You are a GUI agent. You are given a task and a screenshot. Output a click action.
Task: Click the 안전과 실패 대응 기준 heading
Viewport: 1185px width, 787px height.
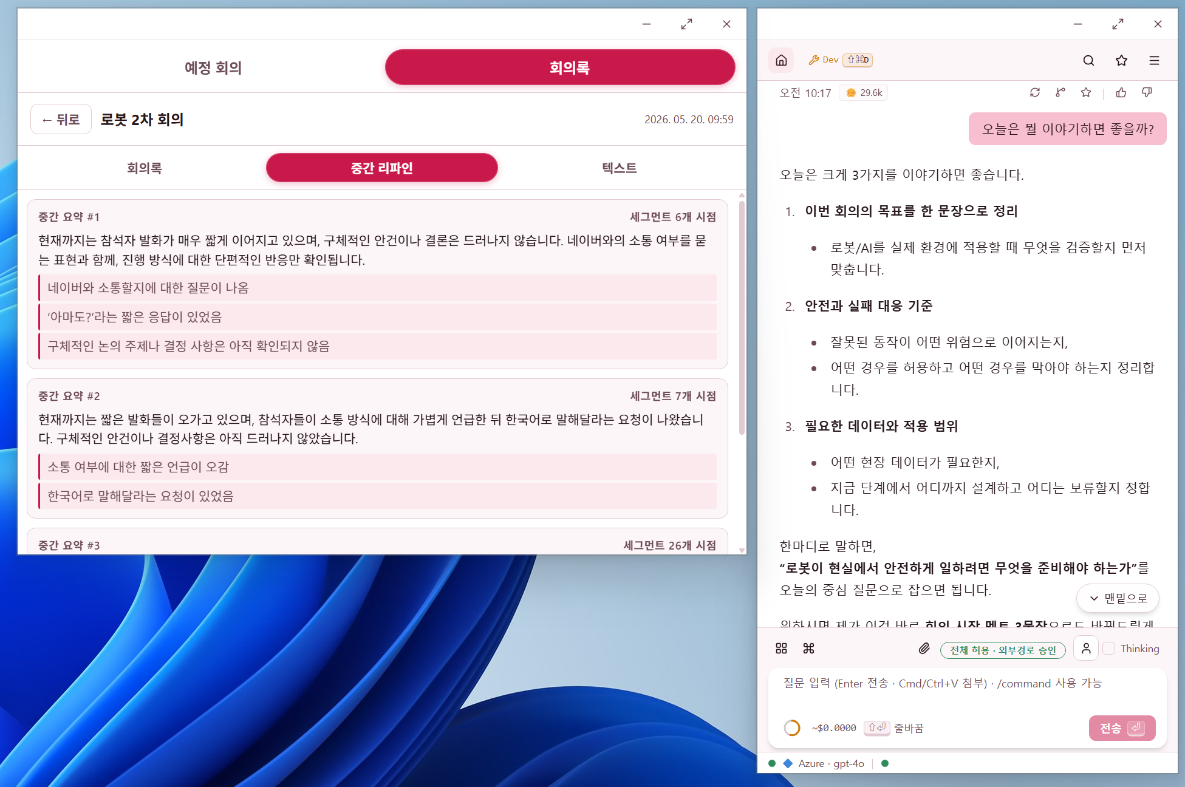point(869,305)
